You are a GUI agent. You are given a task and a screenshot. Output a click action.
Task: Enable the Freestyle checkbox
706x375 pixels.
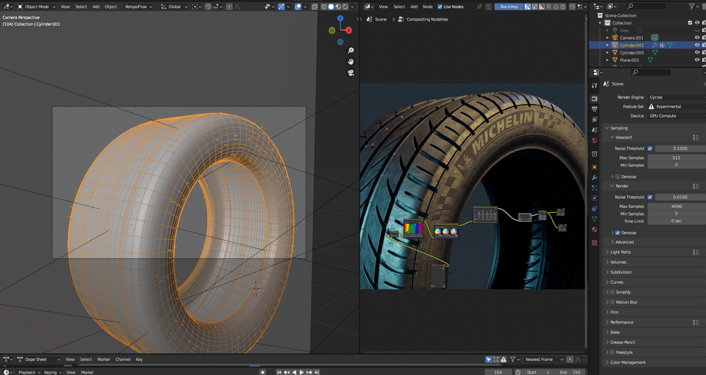[612, 353]
